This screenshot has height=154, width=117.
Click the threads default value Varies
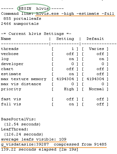pos(97,49)
